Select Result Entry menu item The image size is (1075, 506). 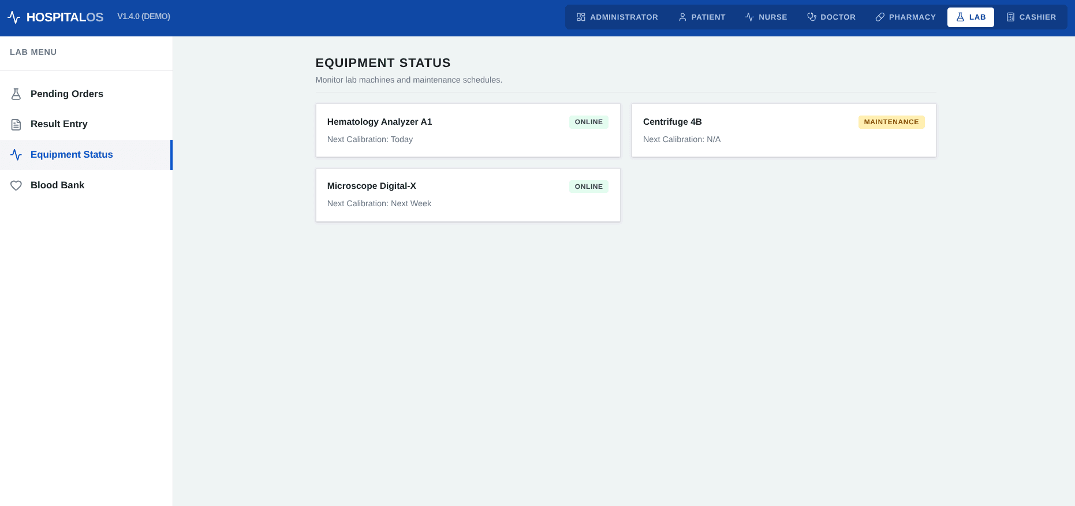coord(86,124)
